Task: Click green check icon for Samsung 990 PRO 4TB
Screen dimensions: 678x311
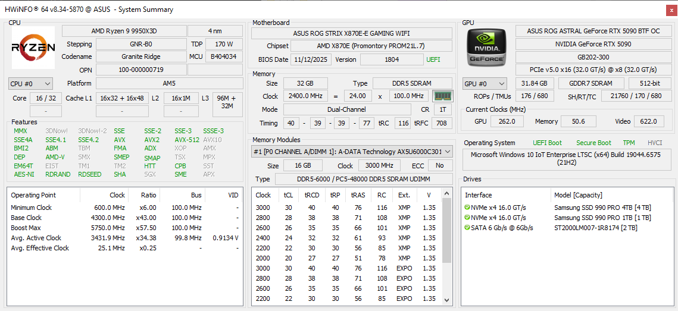Action: [x=467, y=208]
